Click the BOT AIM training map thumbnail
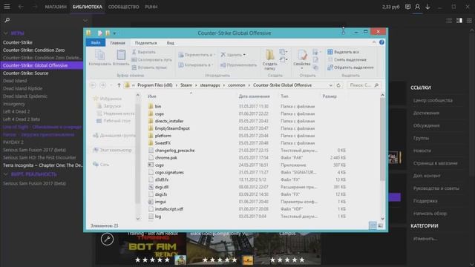This screenshot has height=267, width=475. click(x=152, y=248)
